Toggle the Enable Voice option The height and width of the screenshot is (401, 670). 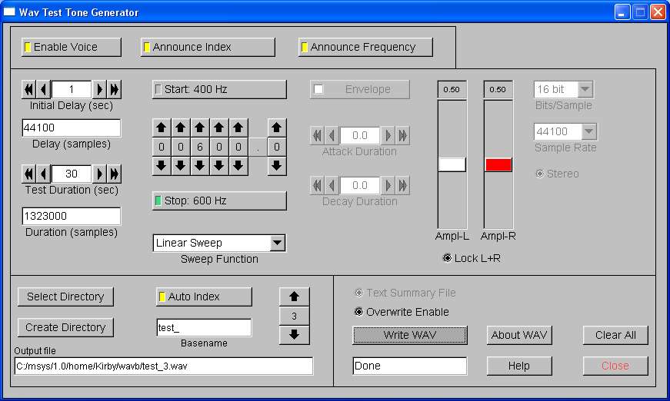pos(72,47)
